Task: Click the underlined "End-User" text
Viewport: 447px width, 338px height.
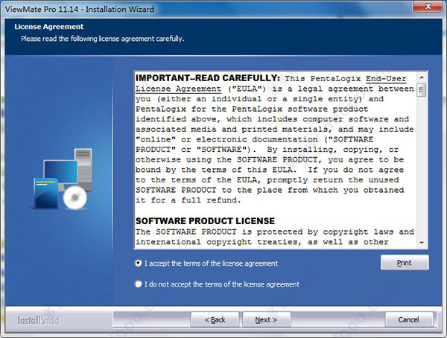Action: point(386,79)
